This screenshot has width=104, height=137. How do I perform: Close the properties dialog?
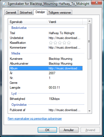tap(97, 2)
